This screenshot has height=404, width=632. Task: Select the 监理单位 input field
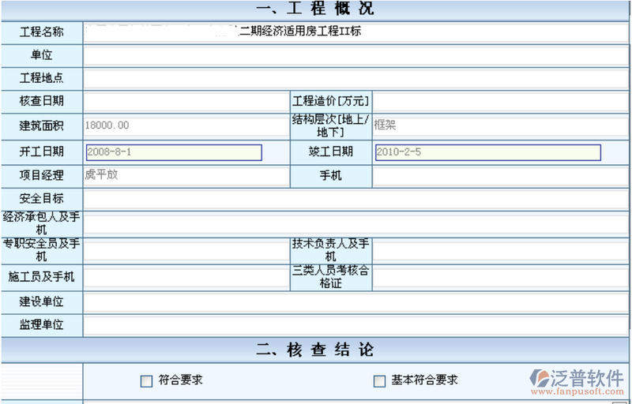(355, 325)
